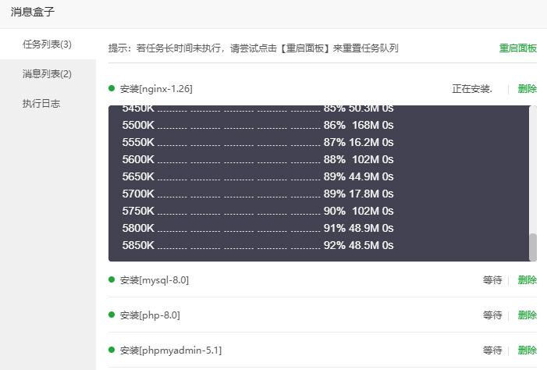
Task: Click the 等待 status of php-8.0
Action: click(492, 315)
